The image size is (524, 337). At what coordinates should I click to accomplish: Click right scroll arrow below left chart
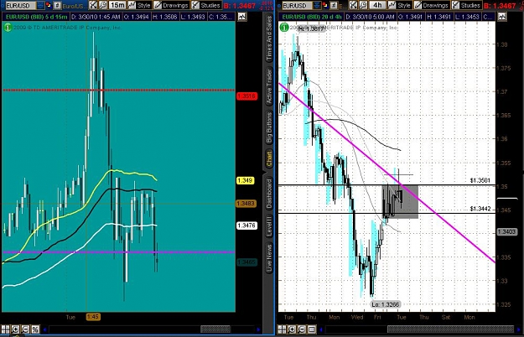[258, 329]
